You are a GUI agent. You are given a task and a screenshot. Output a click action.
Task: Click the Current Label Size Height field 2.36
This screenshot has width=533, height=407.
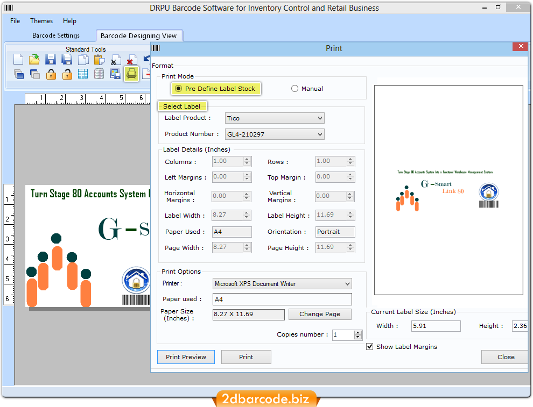point(520,326)
